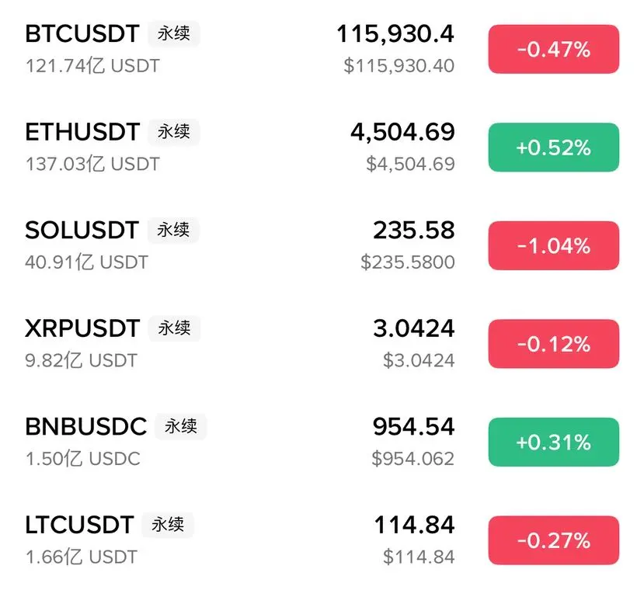Tap the -0.47% change badge for BTCUSDT

553,49
